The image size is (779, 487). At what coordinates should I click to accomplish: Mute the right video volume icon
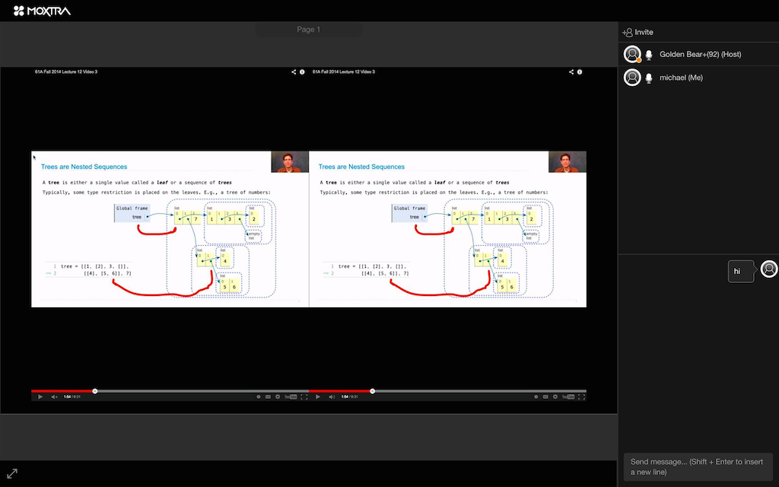[x=332, y=396]
